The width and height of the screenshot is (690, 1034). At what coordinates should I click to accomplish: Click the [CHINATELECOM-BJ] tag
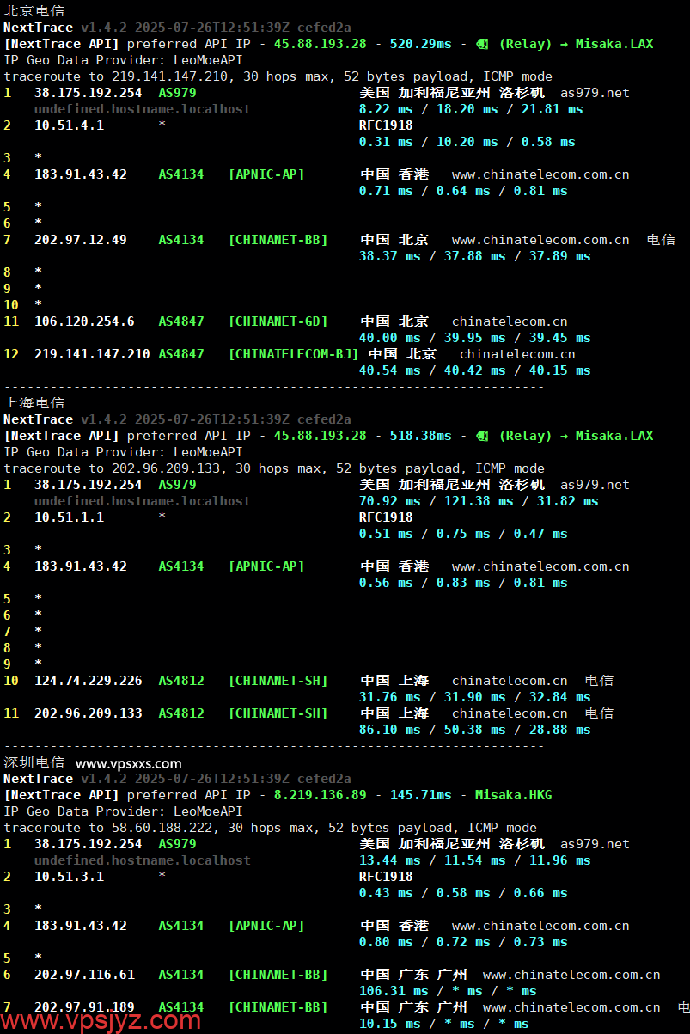click(x=293, y=354)
